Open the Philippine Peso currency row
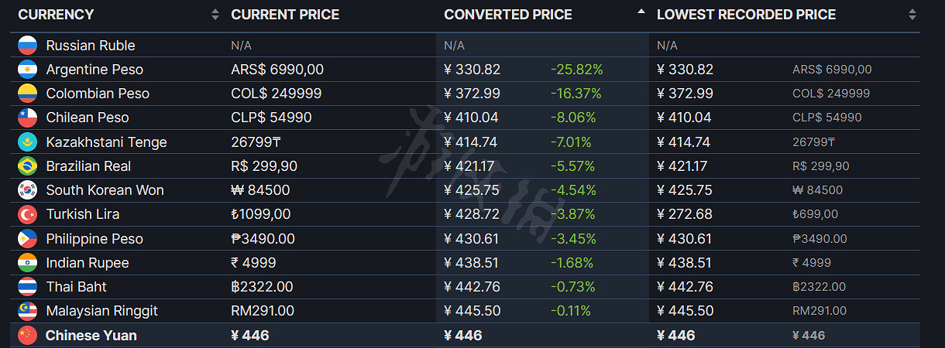Screen dimensions: 945x348 [x=94, y=239]
